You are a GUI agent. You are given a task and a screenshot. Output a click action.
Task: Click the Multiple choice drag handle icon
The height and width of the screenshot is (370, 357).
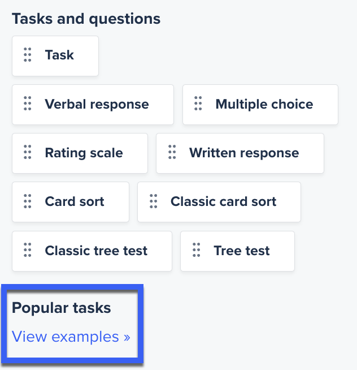[198, 104]
